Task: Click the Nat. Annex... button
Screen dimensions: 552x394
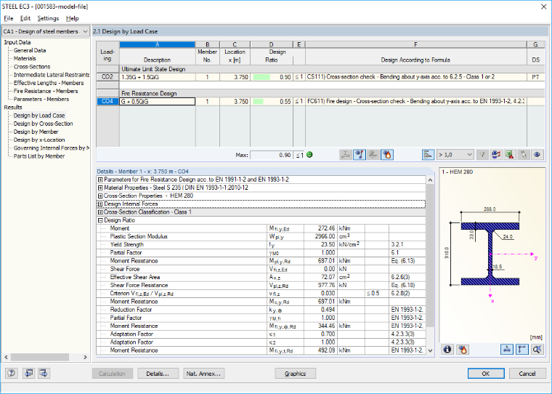Action: tap(203, 374)
